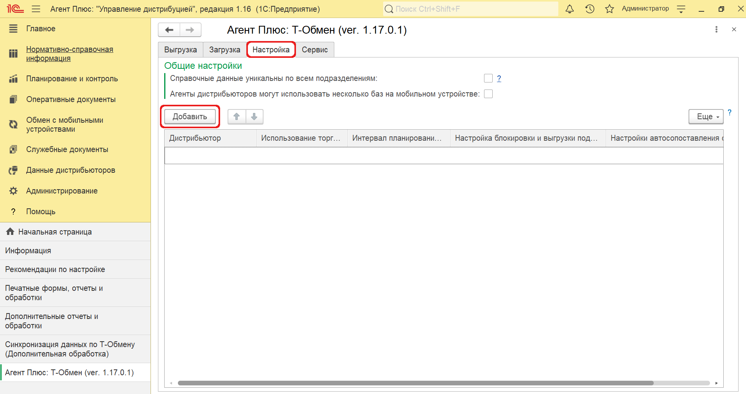The image size is (746, 394).
Task: Click the Добавить button
Action: tap(190, 116)
